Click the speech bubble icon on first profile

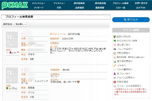pyautogui.click(x=7, y=53)
